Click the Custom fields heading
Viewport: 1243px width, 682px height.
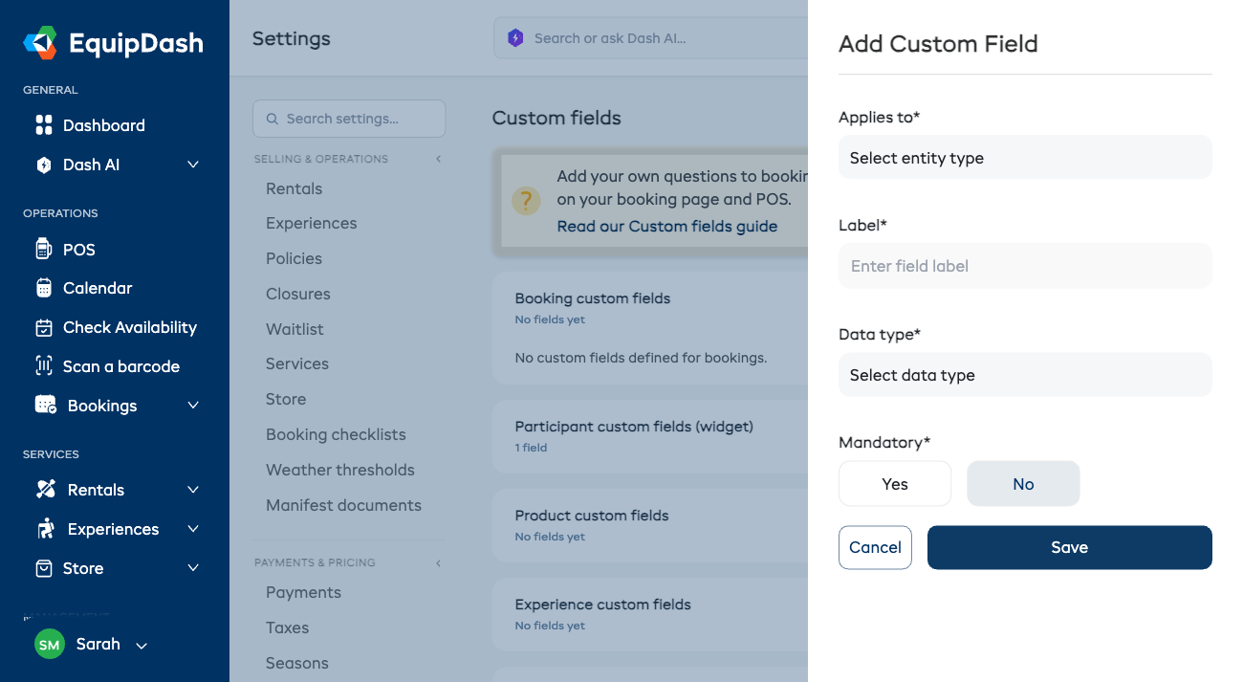coord(556,118)
